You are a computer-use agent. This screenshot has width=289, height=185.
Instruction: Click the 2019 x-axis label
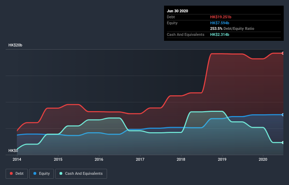(x=222, y=159)
